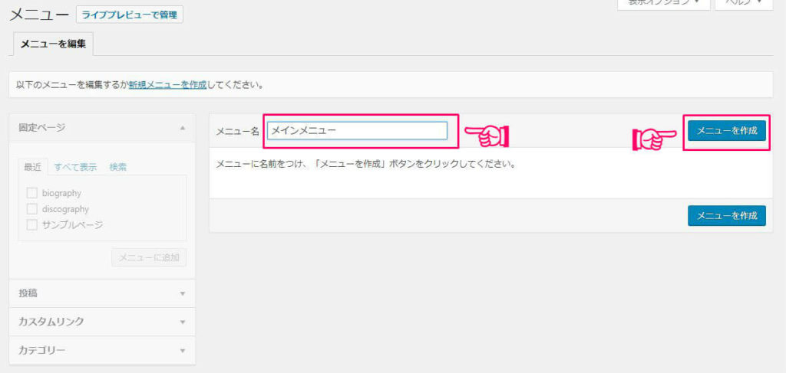Open the 表示オプション dropdown
Viewport: 786px width, 373px height.
tap(663, 4)
